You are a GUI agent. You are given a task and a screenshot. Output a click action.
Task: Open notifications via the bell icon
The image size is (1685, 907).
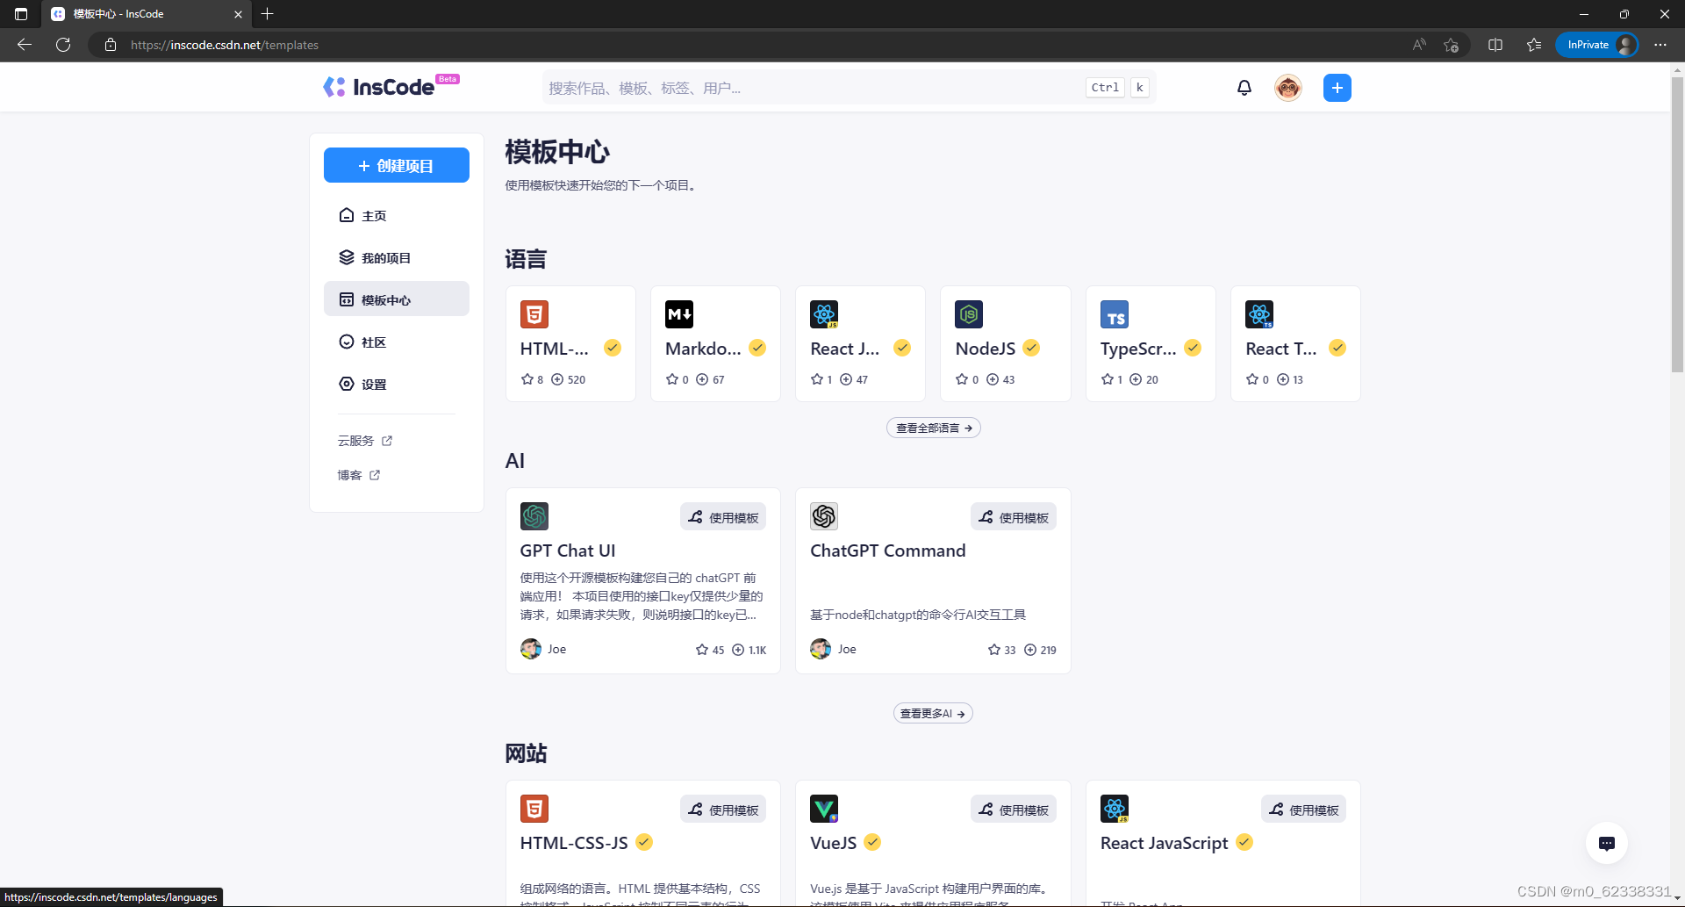(1244, 87)
